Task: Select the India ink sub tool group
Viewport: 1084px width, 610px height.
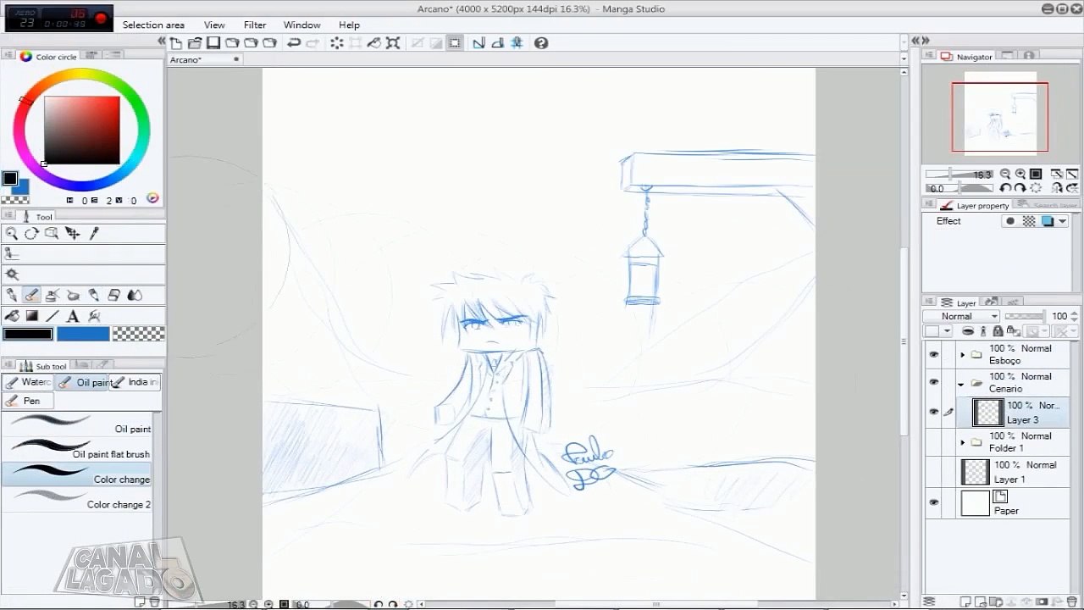Action: [x=135, y=382]
